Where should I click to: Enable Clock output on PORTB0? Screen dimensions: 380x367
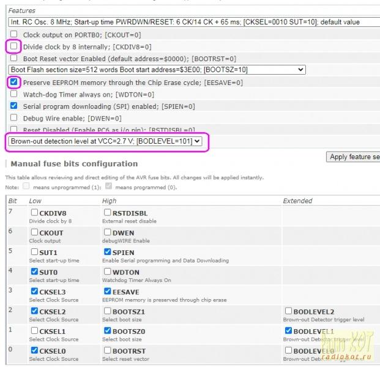tap(14, 35)
